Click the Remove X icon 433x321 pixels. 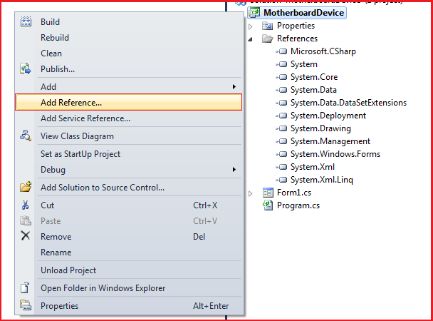tap(26, 236)
